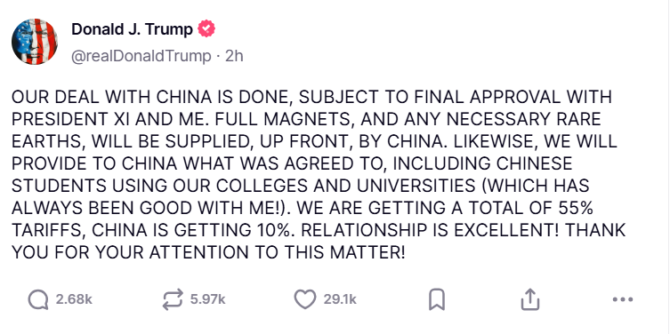Repost this post using the arrows icon
670x334 pixels.
click(173, 299)
